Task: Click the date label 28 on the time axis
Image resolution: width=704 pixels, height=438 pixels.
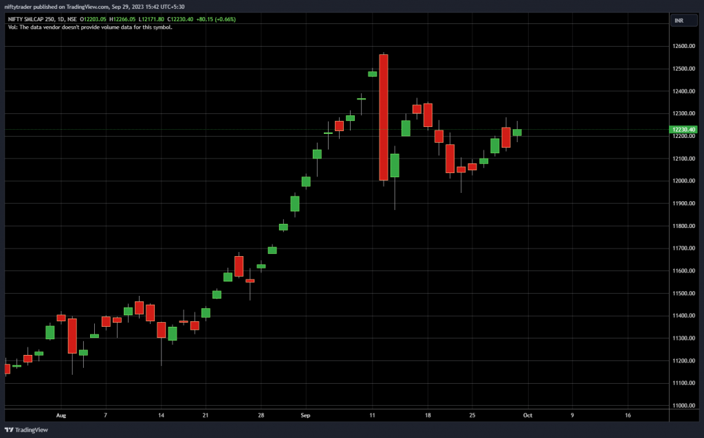Action: [x=261, y=415]
